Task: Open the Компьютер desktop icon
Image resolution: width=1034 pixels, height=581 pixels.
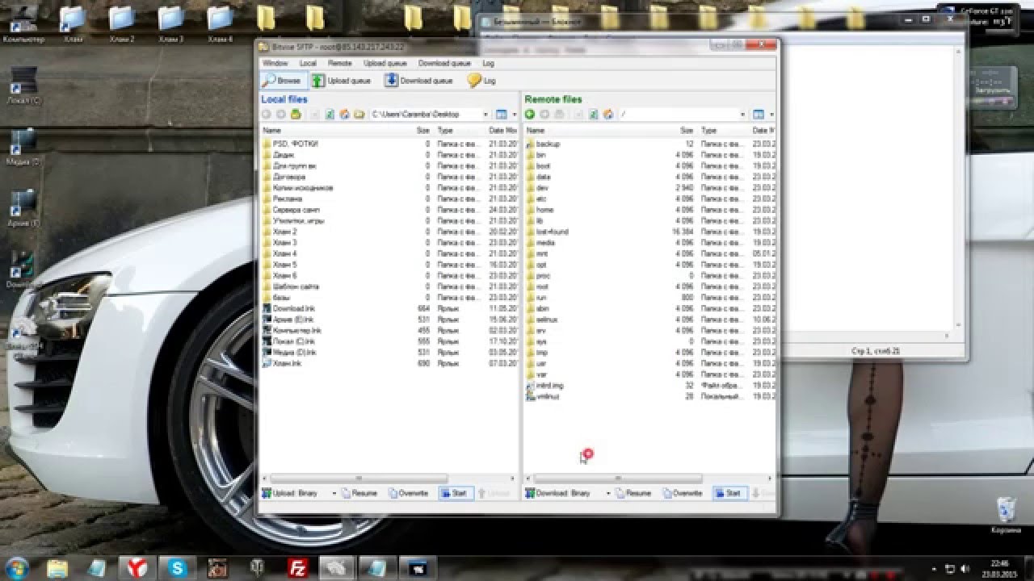Action: pos(23,24)
